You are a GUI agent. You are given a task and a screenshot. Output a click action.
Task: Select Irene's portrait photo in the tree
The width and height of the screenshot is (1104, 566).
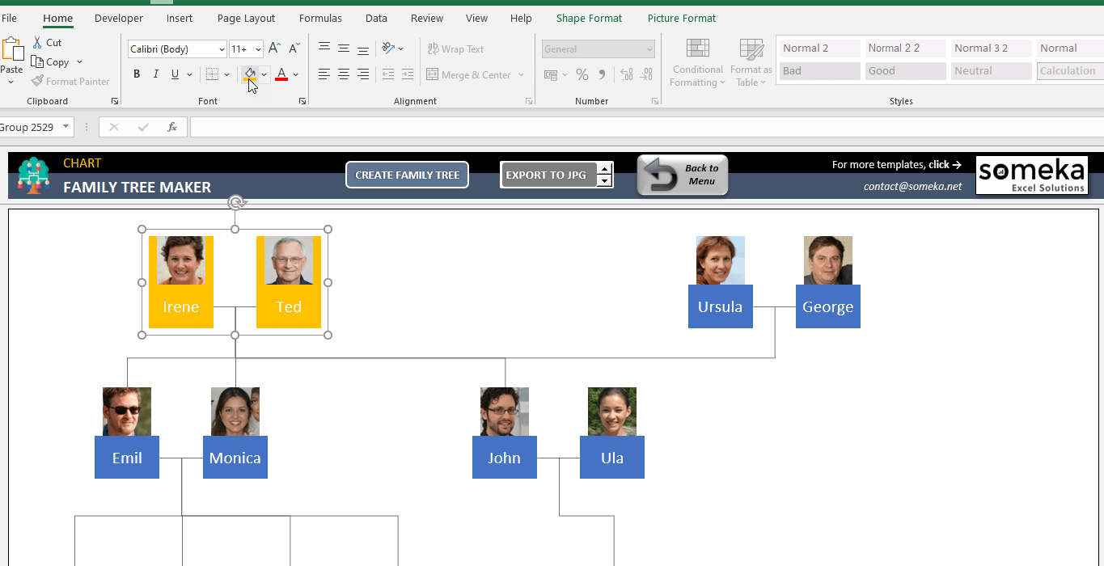point(180,260)
